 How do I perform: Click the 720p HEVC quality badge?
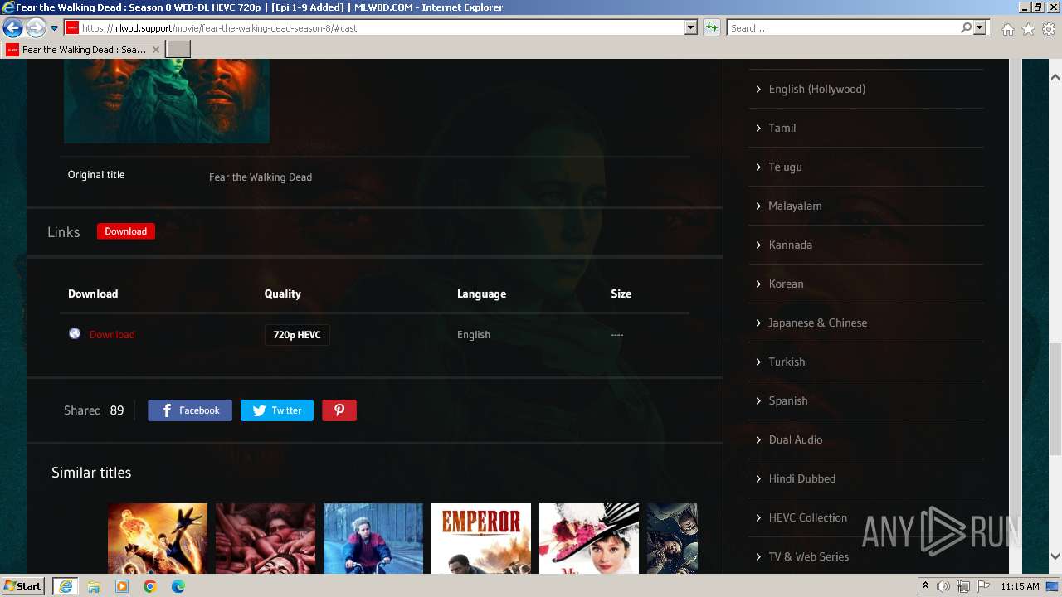pos(297,335)
